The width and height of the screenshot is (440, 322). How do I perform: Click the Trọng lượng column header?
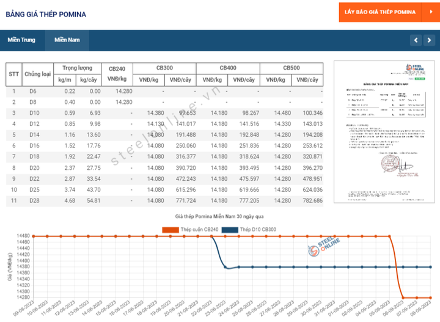point(77,68)
